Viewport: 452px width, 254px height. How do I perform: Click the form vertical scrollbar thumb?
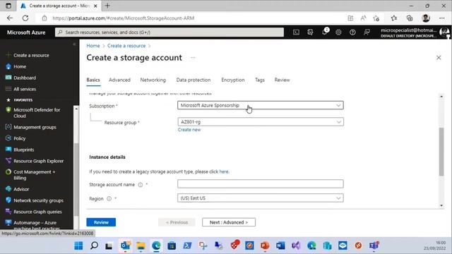[x=441, y=152]
